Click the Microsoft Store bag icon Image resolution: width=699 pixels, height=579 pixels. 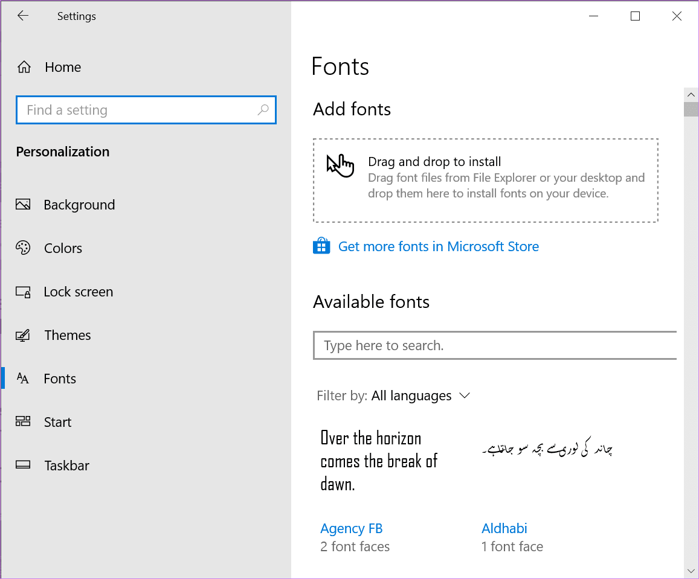pyautogui.click(x=321, y=246)
